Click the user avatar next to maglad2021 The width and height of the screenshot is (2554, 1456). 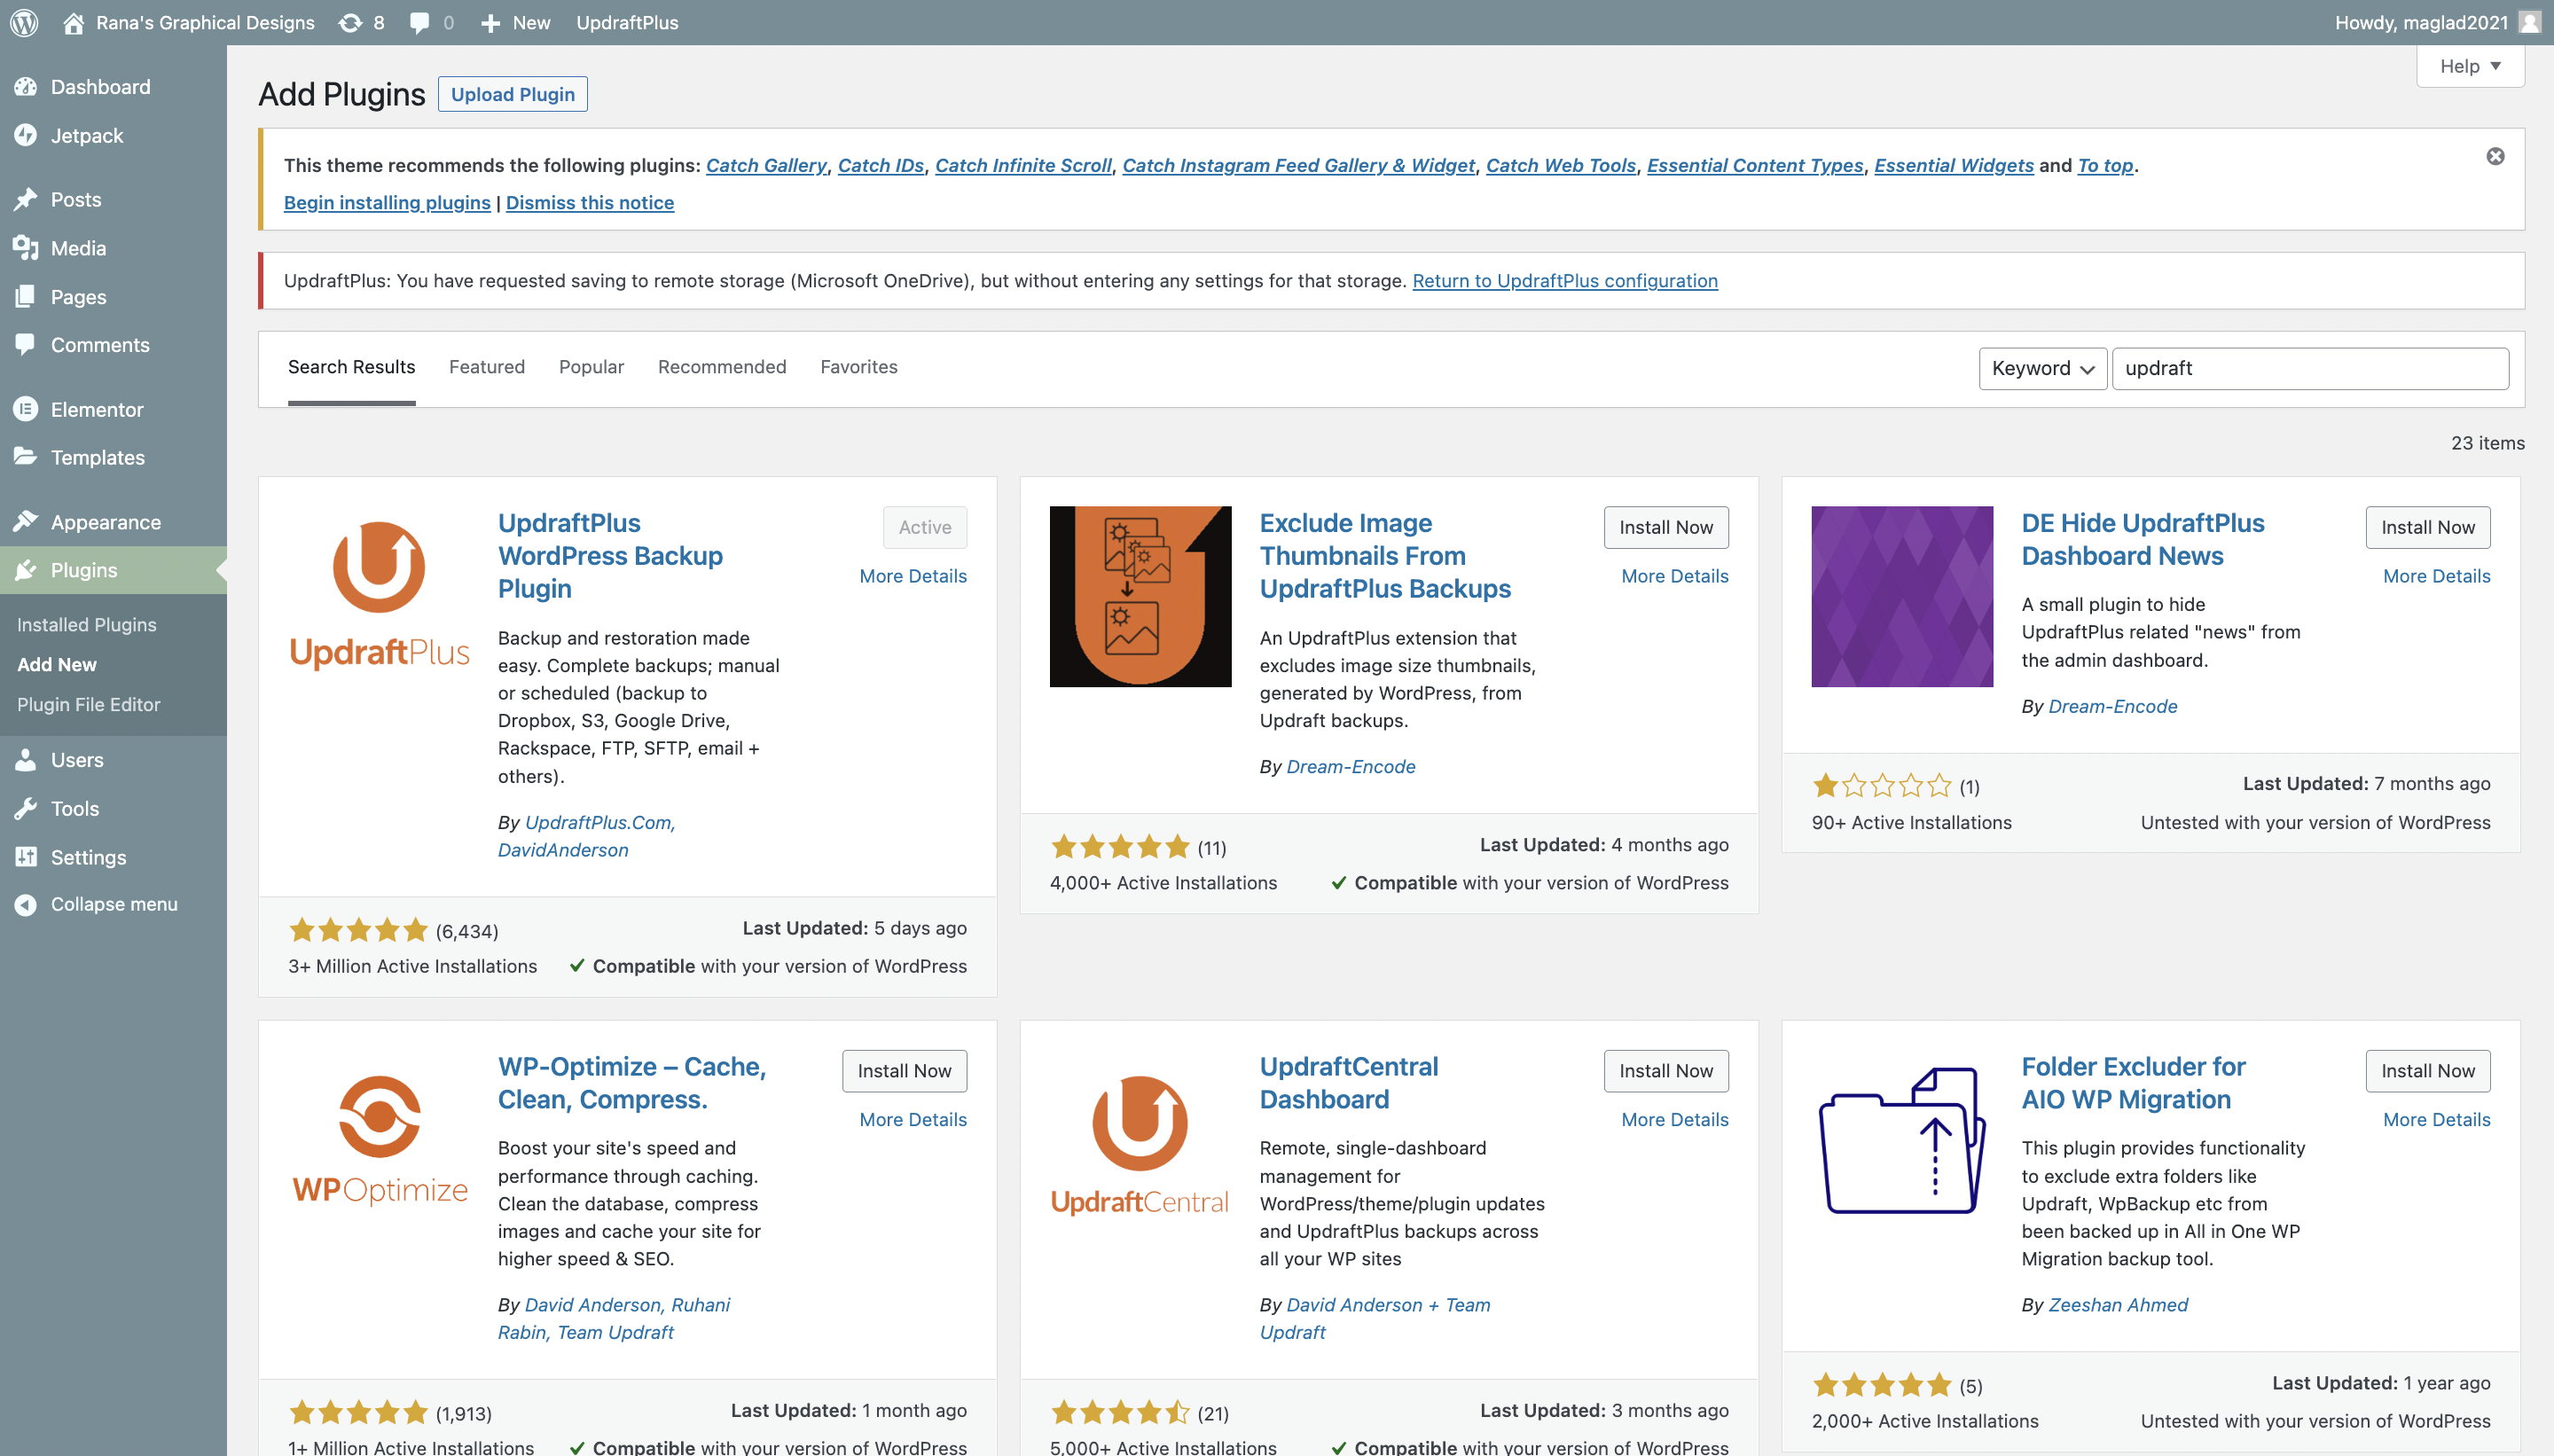pos(2529,22)
